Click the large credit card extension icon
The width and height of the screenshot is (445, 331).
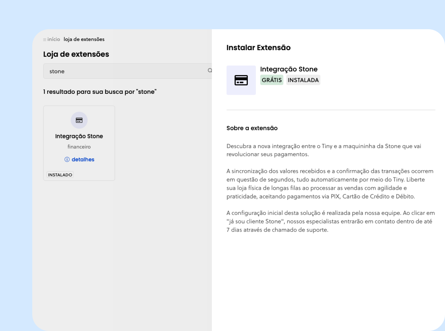pyautogui.click(x=241, y=80)
